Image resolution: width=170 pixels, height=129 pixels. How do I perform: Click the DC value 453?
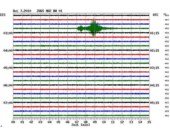tap(167, 37)
